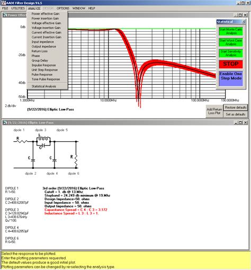Select Power insertion Gain entry
Viewport: 251px width, 270px height.
pyautogui.click(x=45, y=19)
